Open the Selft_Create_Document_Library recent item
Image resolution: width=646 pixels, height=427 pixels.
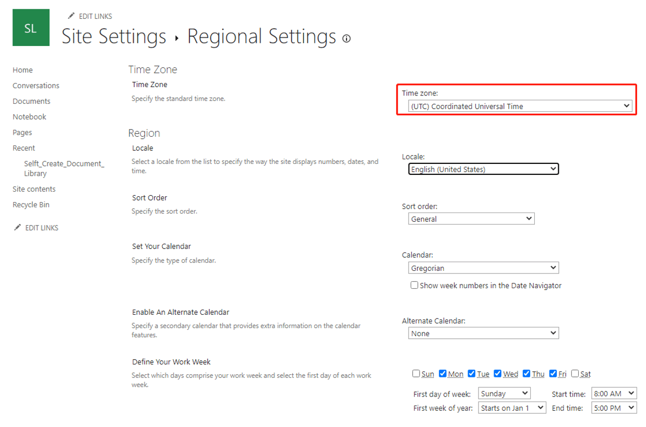coord(64,169)
